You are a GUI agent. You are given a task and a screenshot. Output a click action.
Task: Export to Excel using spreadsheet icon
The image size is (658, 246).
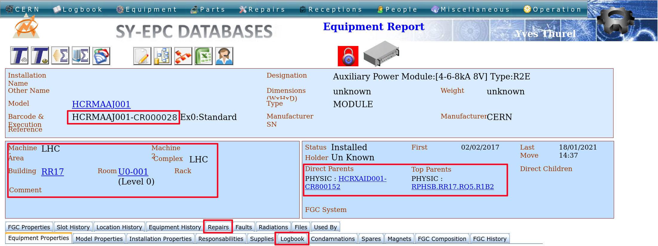tap(204, 56)
